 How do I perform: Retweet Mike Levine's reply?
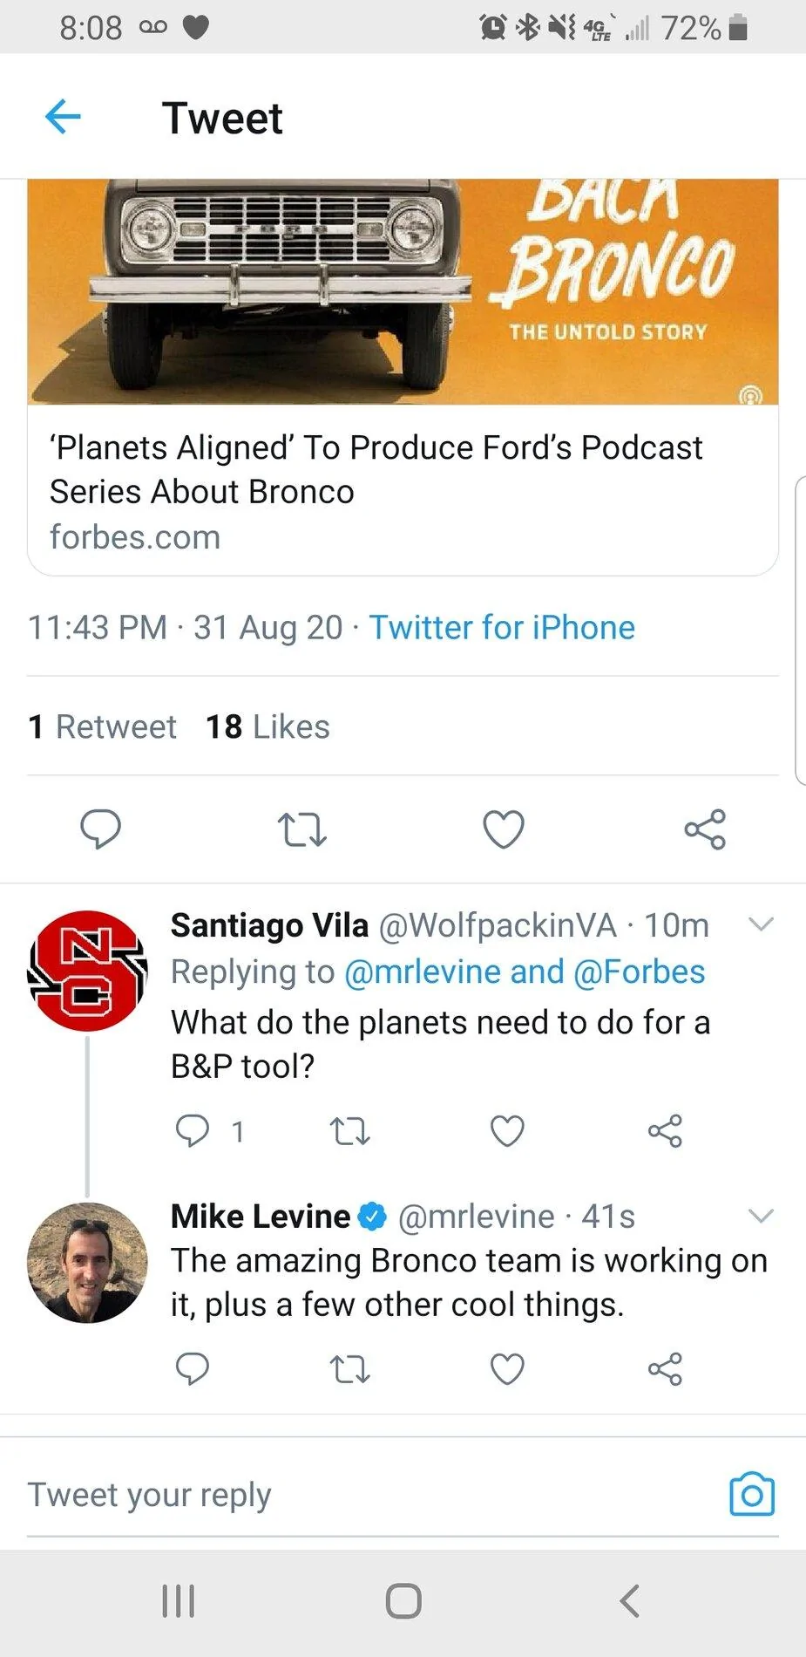350,1369
